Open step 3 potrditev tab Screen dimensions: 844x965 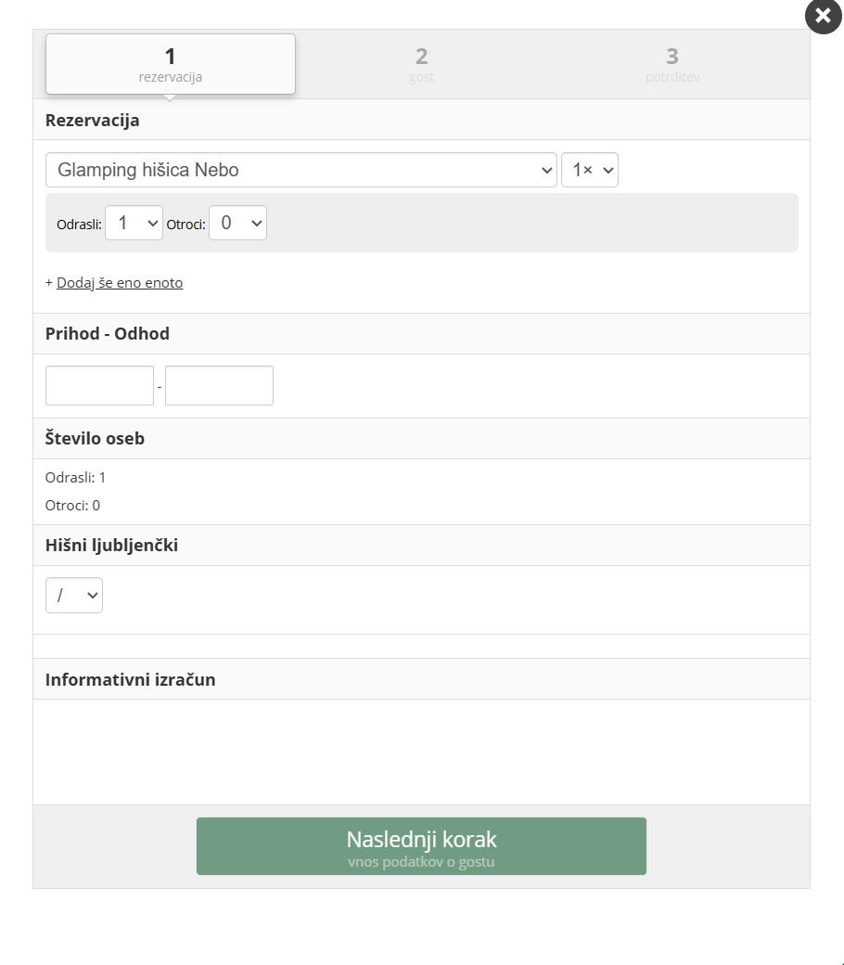pos(672,64)
